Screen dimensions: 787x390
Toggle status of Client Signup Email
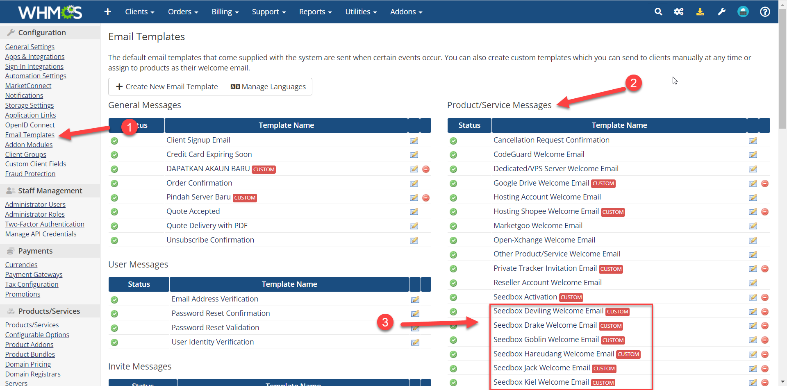tap(114, 141)
